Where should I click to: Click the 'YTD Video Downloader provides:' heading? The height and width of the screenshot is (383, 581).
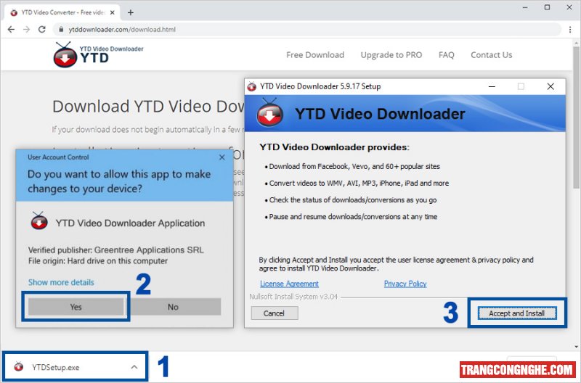334,147
